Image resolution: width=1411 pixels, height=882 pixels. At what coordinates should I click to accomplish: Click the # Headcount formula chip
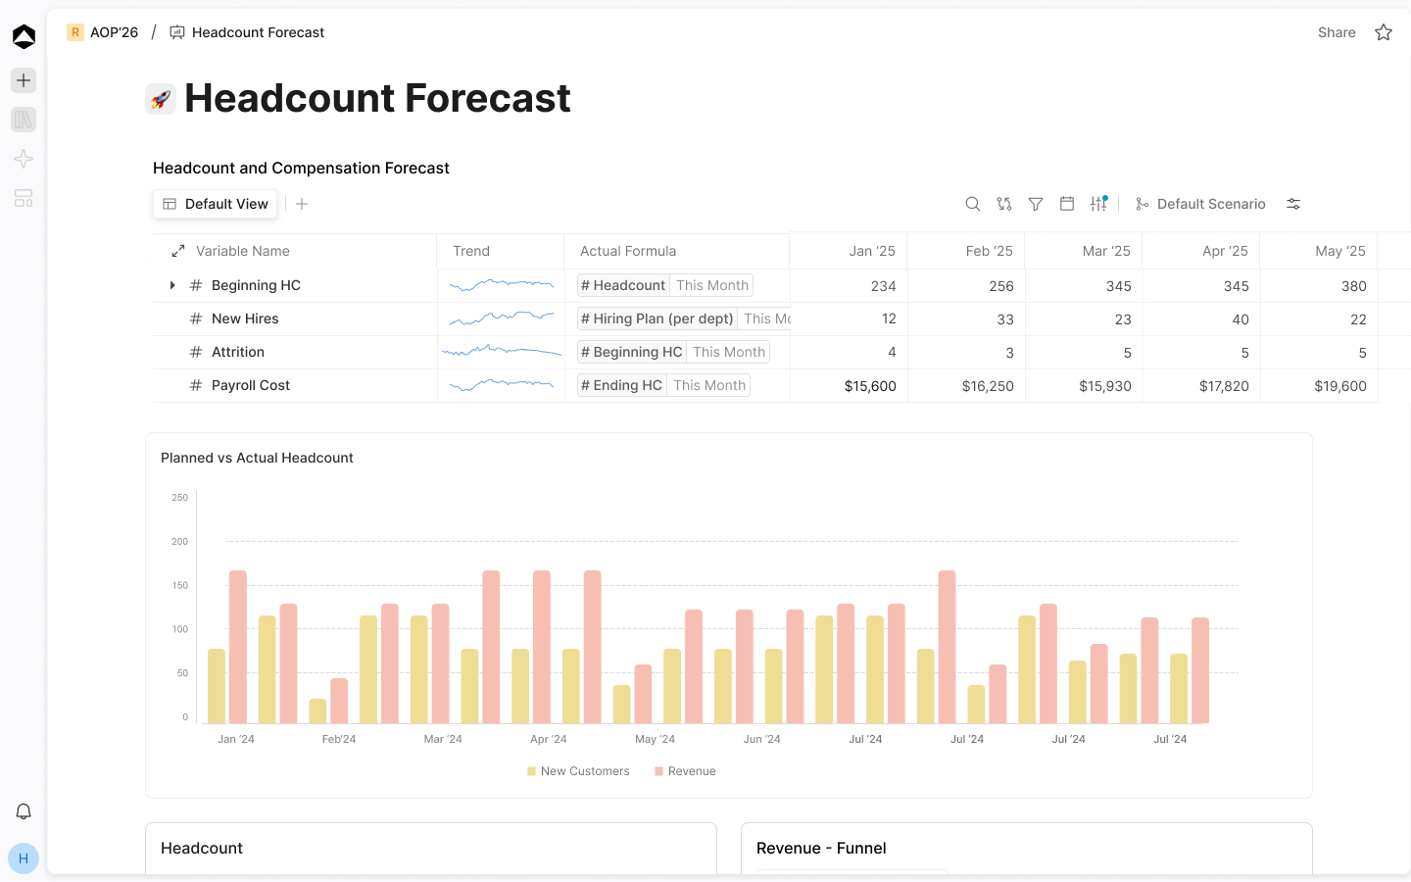click(x=623, y=285)
